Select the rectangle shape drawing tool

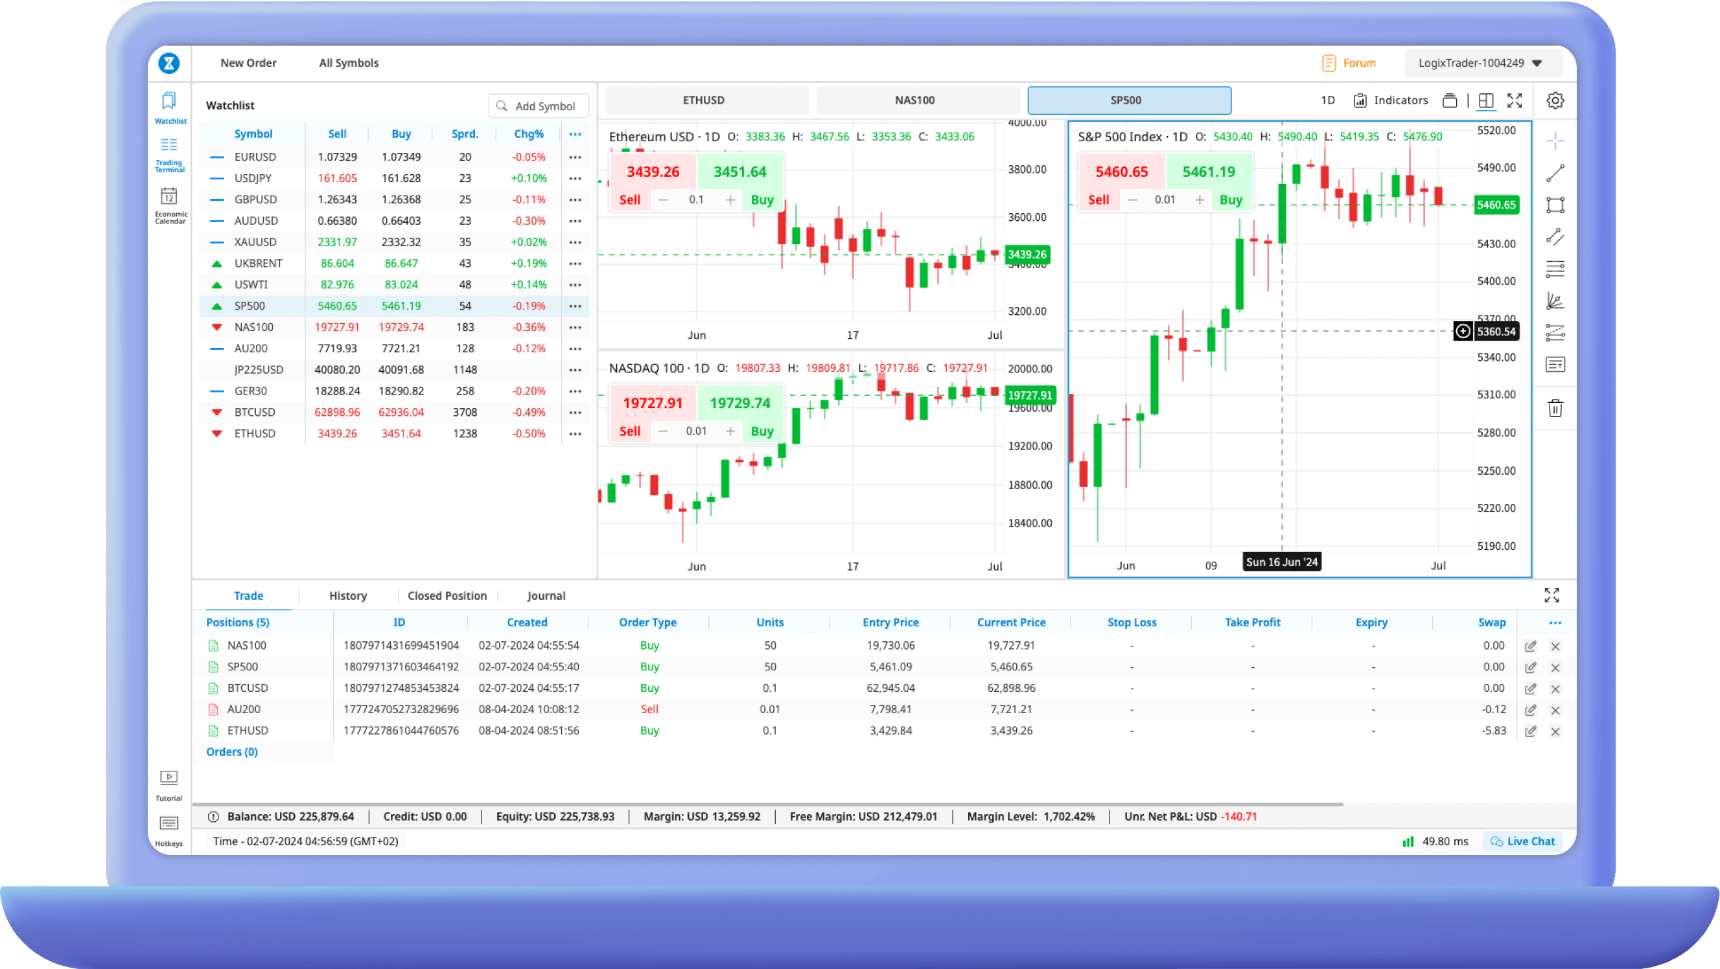point(1555,205)
